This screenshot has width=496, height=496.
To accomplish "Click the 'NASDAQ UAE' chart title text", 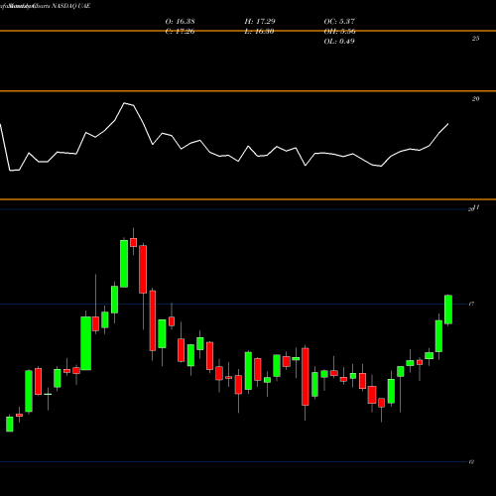I will coord(70,6).
